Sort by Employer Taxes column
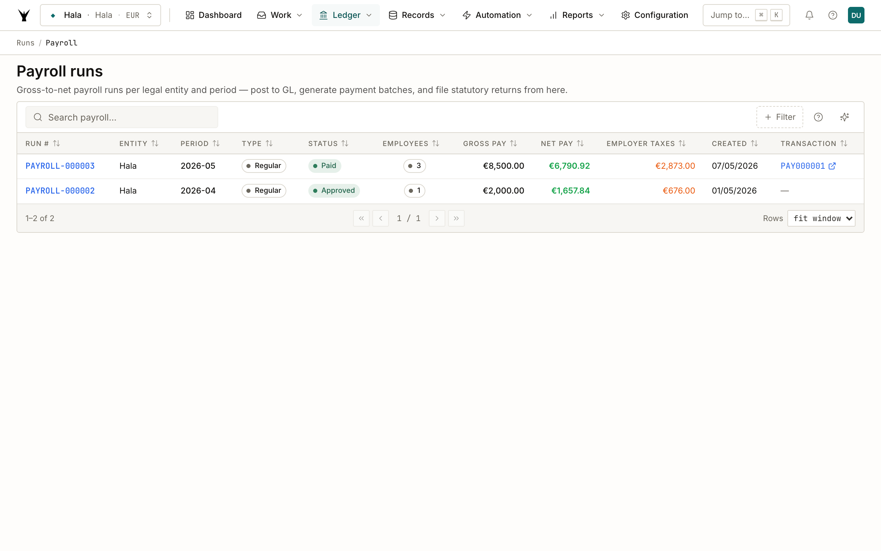Image resolution: width=881 pixels, height=551 pixels. click(646, 144)
